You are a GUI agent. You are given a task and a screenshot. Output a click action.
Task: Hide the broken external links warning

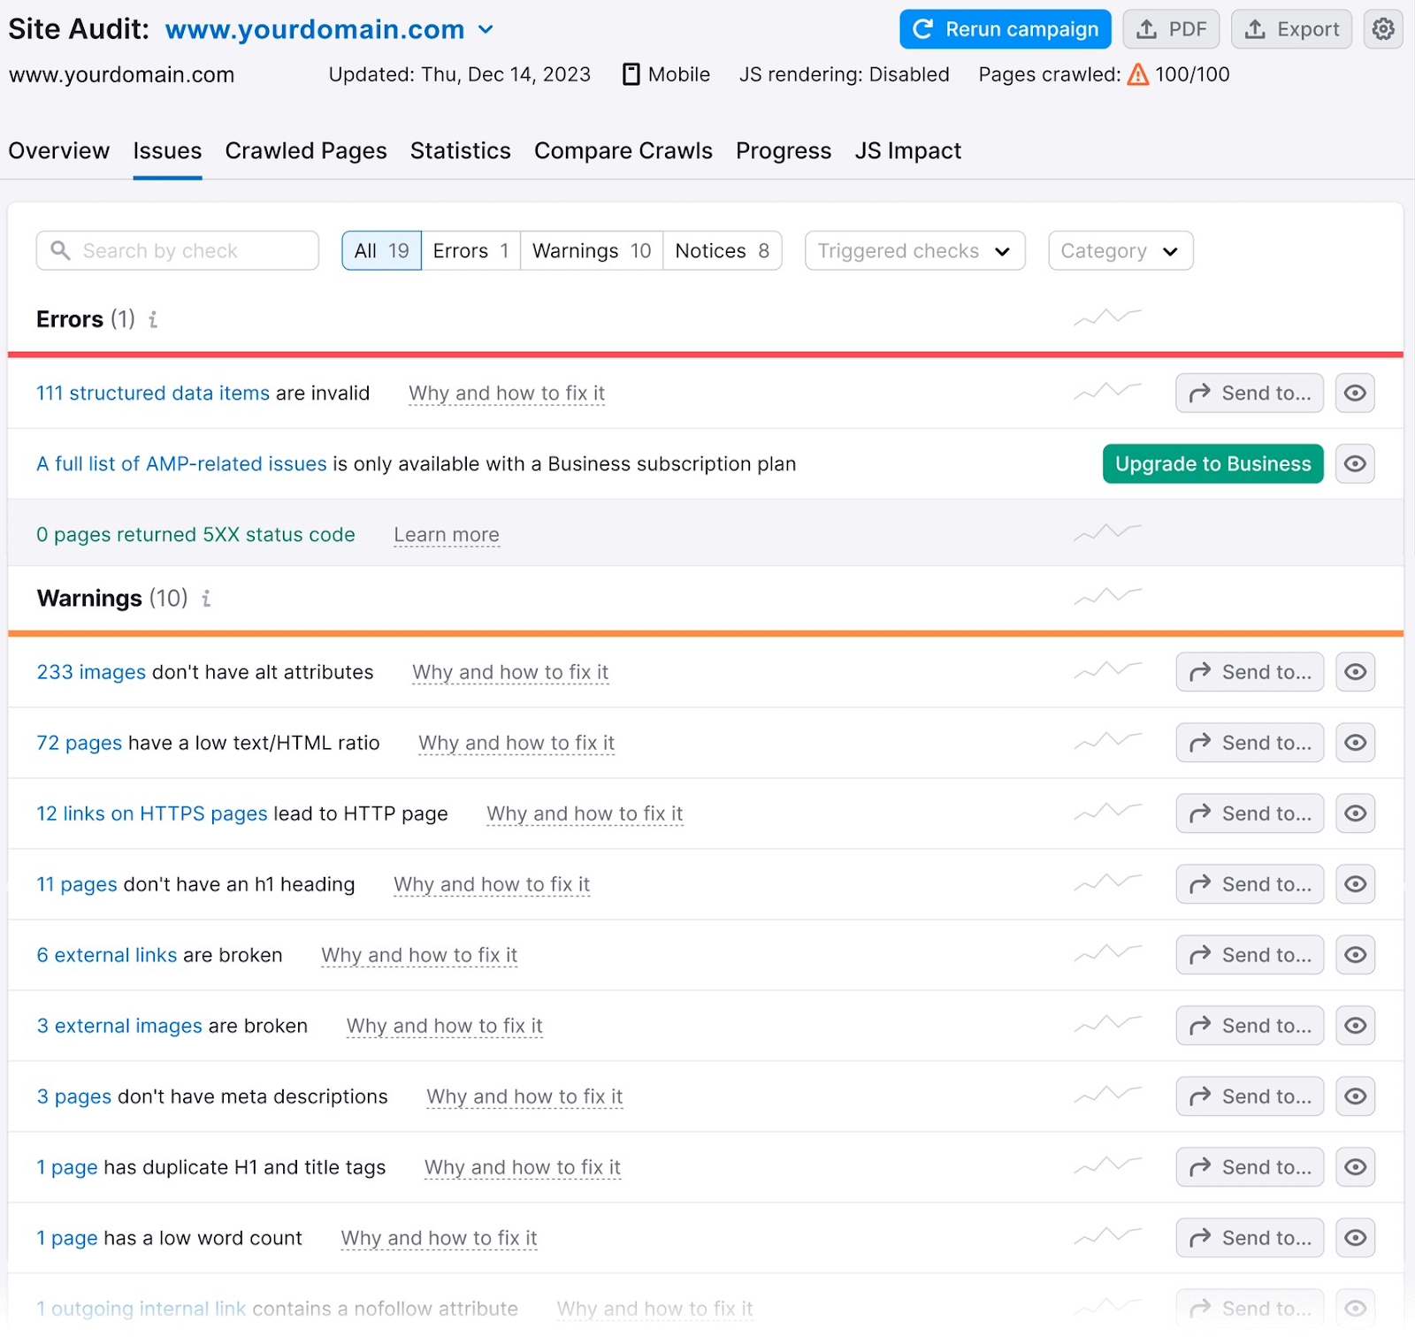tap(1354, 955)
